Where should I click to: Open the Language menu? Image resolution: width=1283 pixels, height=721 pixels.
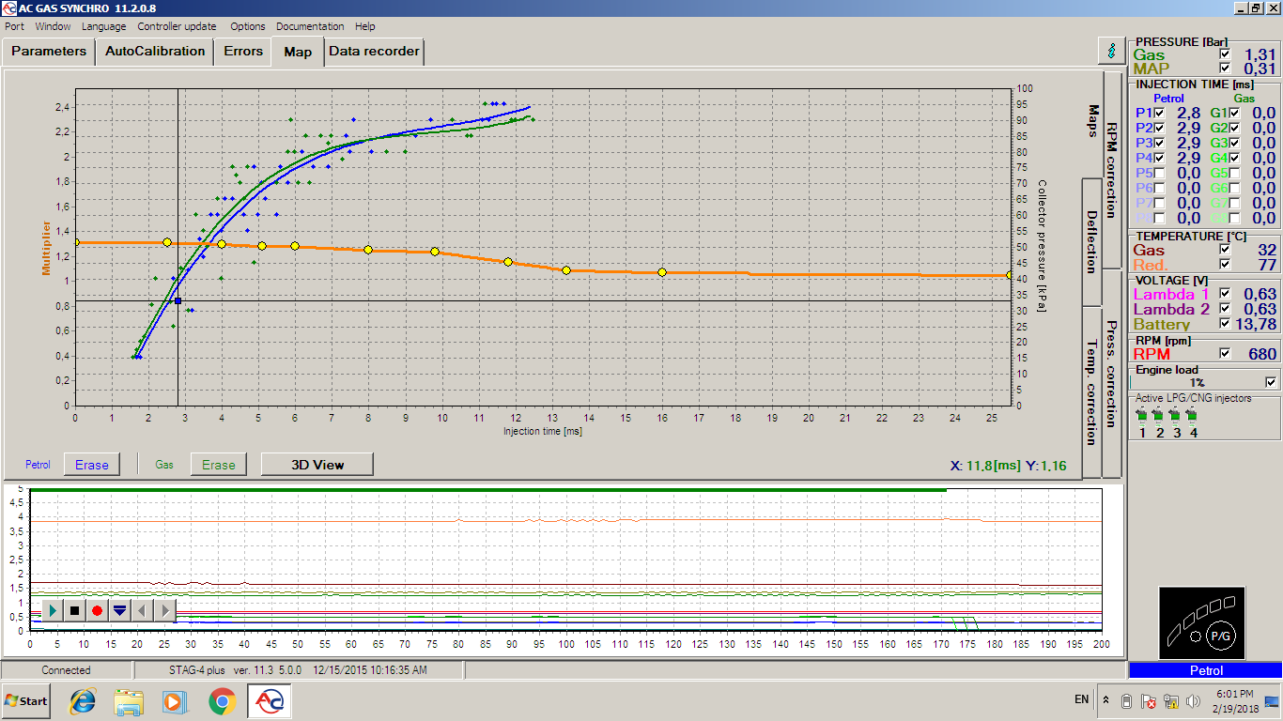pos(103,26)
